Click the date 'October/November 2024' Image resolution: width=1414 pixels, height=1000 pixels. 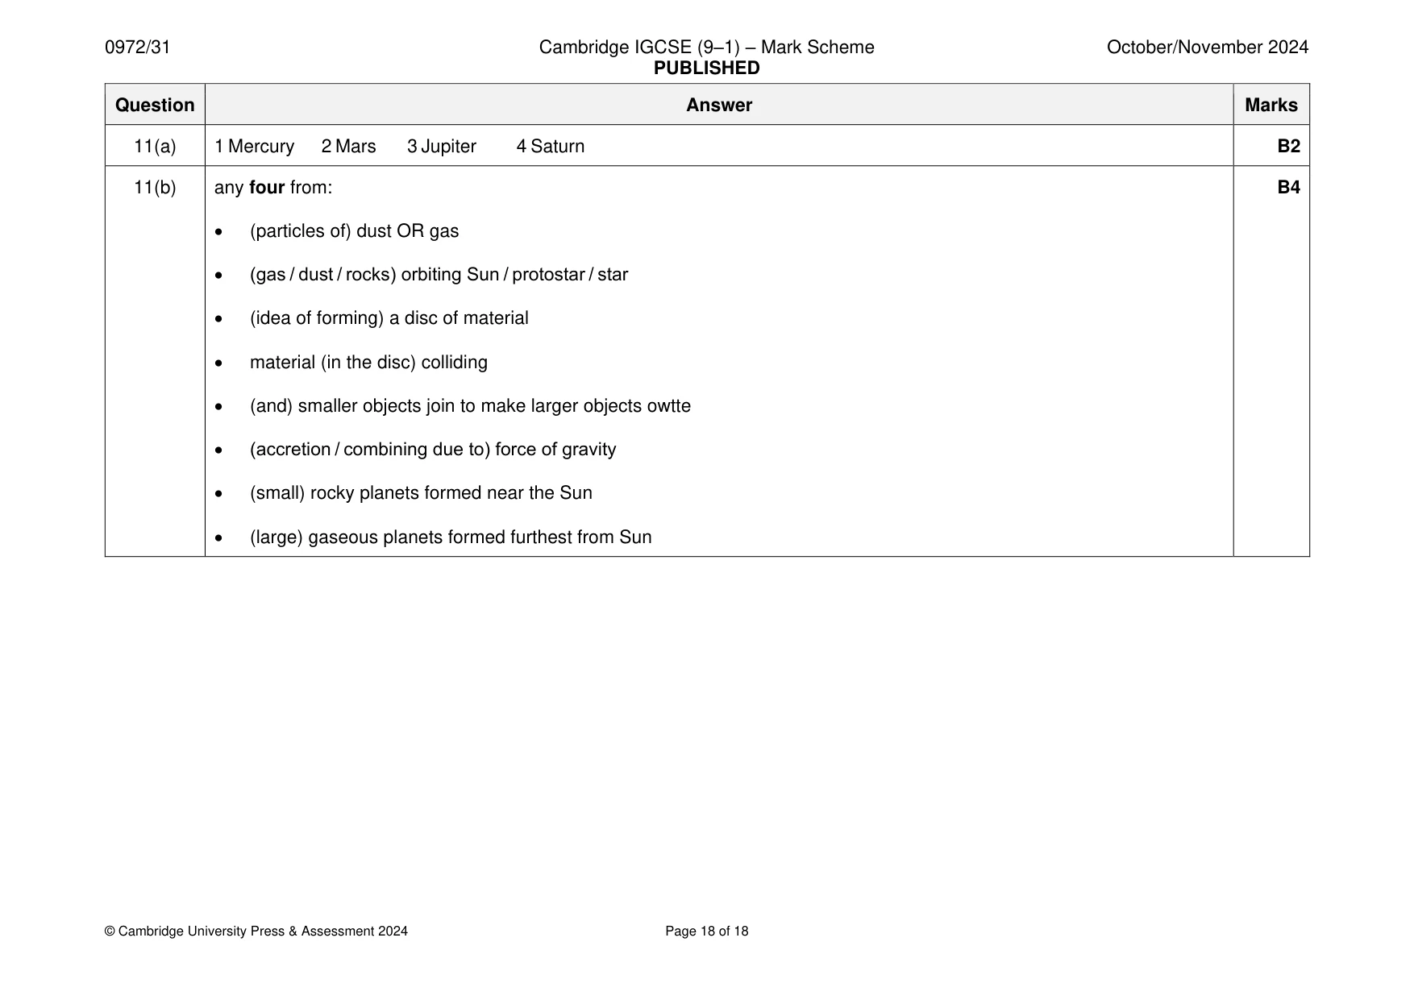coord(1208,47)
